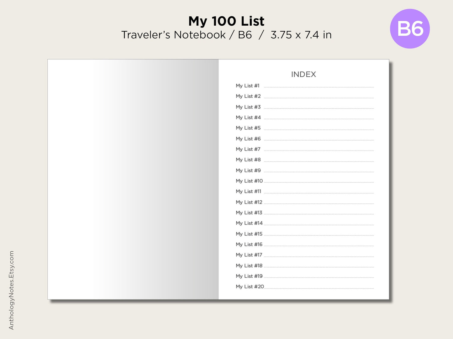Screen dimensions: 453x339
Task: Click the 'My 100 List' title
Action: (226, 21)
